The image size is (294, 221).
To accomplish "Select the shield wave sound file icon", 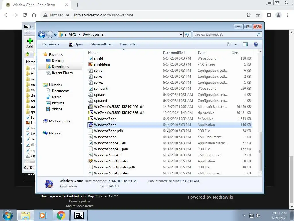I will click(x=90, y=58).
